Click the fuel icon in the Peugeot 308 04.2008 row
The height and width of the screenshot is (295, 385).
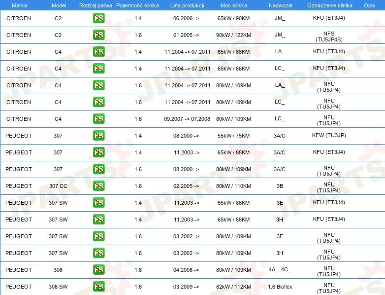pos(98,270)
